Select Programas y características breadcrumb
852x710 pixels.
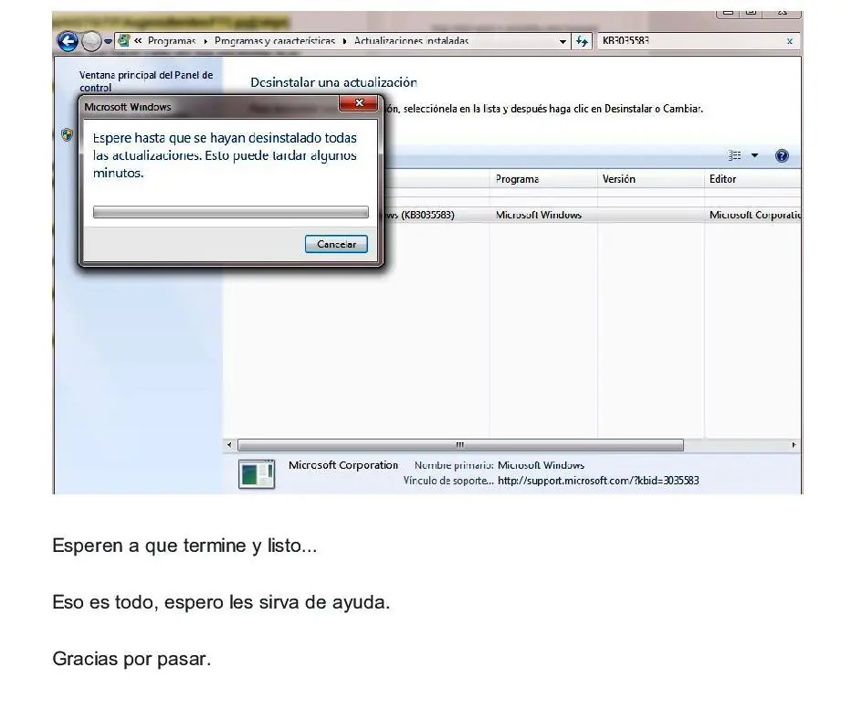274,41
